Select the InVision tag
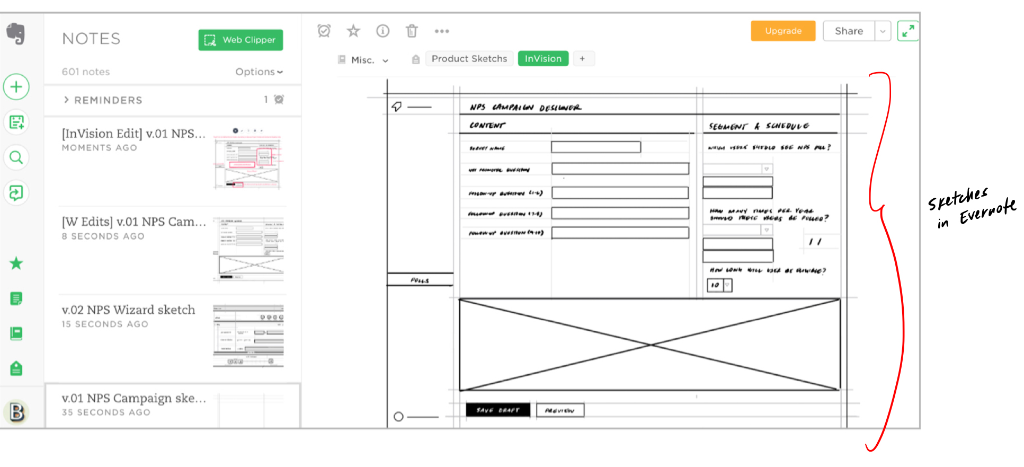The width and height of the screenshot is (1024, 467). point(543,59)
